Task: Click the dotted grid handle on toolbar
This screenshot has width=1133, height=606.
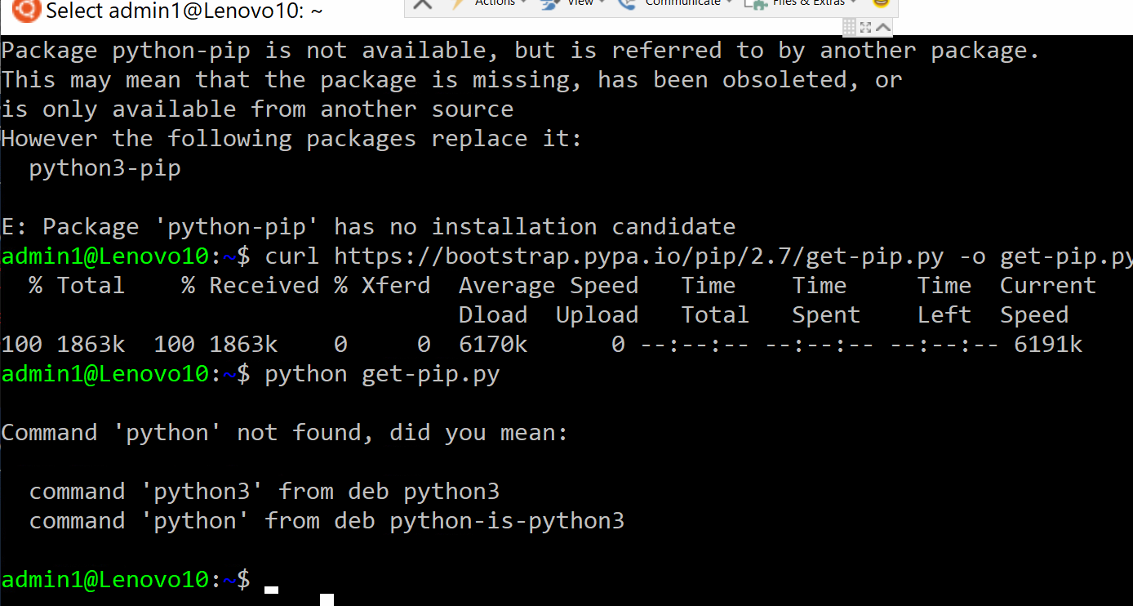Action: (x=849, y=27)
